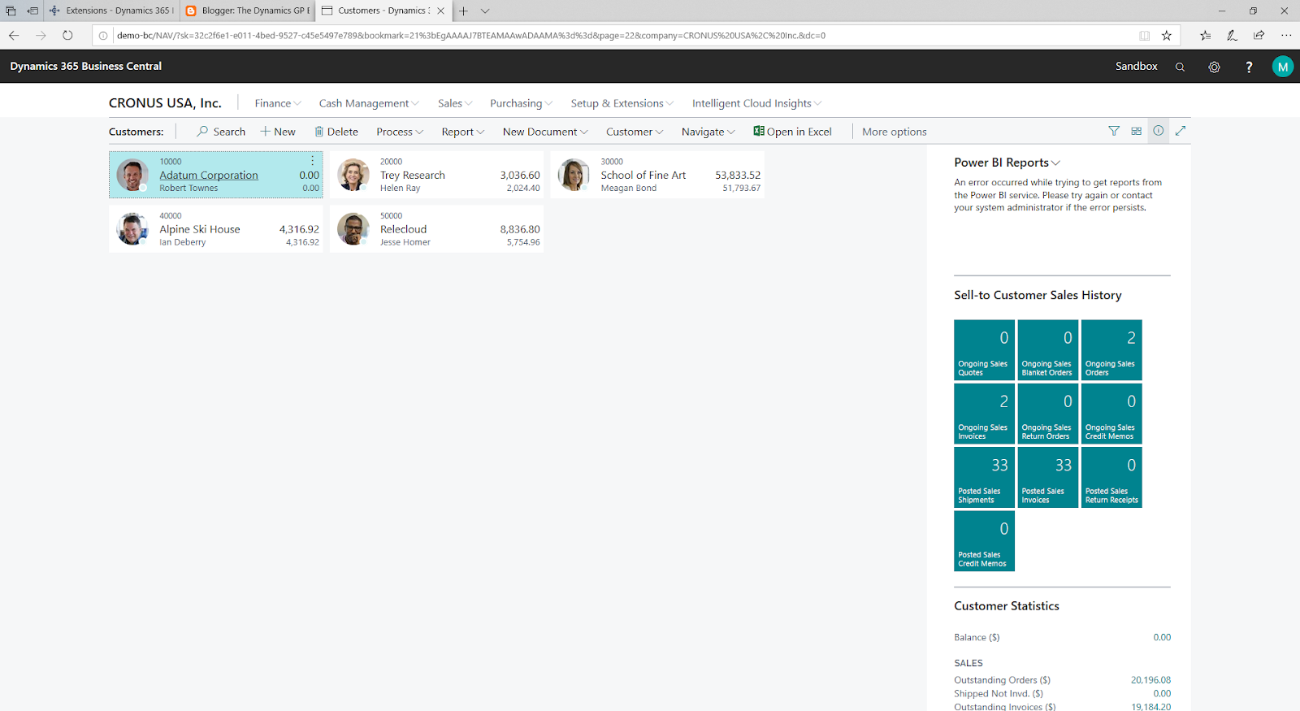Toggle the filter pane funnel icon
Image resolution: width=1300 pixels, height=711 pixels.
pos(1114,131)
